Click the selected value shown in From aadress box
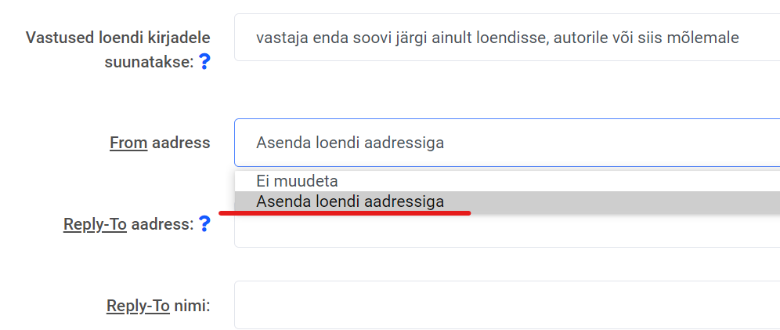780x330 pixels. click(350, 143)
